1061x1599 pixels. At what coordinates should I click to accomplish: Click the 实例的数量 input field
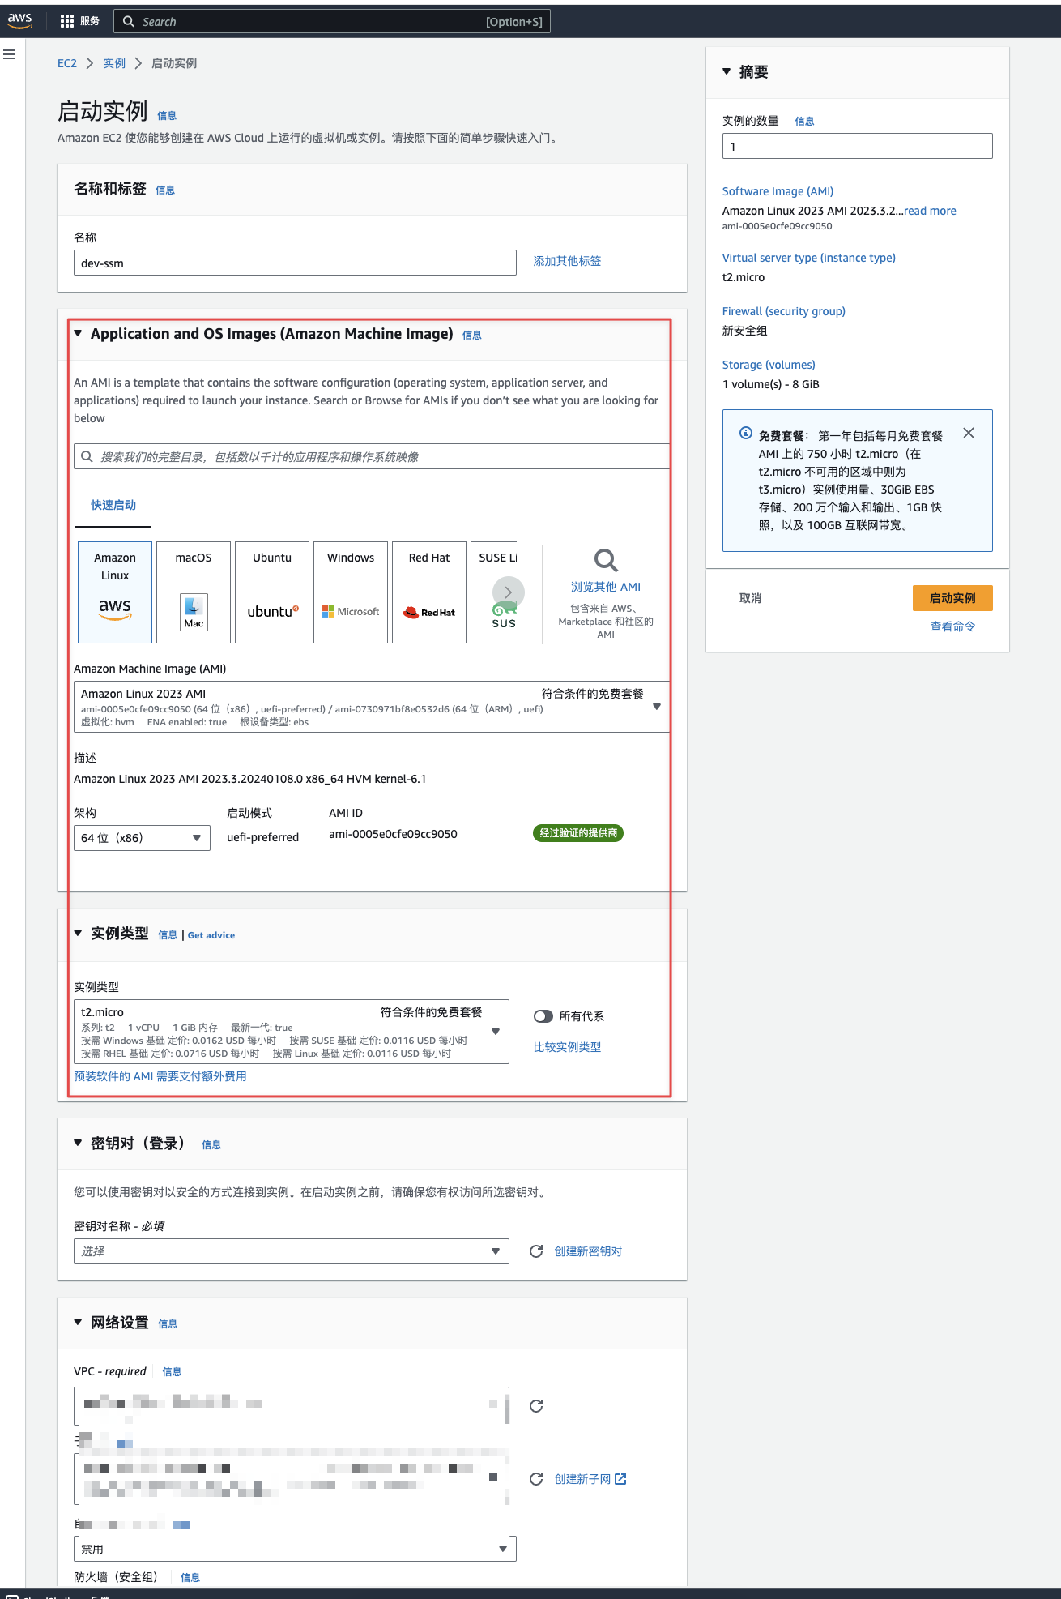tap(858, 146)
